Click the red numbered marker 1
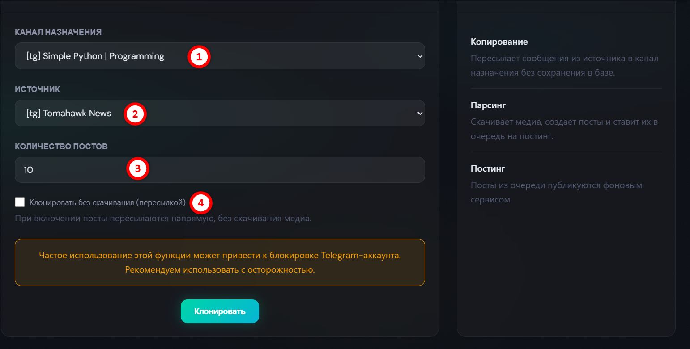The image size is (690, 349). (x=199, y=57)
